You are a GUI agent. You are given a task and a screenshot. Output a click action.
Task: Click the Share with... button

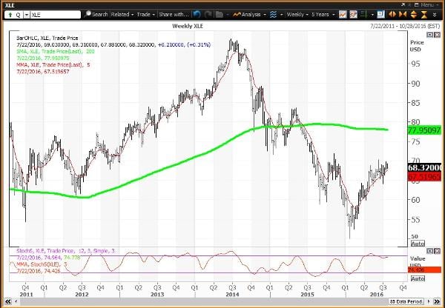pos(174,14)
